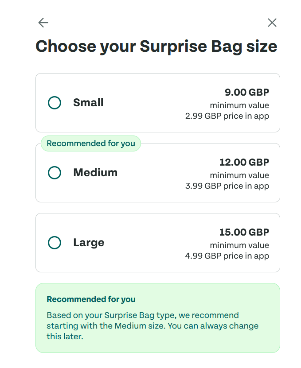Click the 15.00 GBP value text

(244, 232)
